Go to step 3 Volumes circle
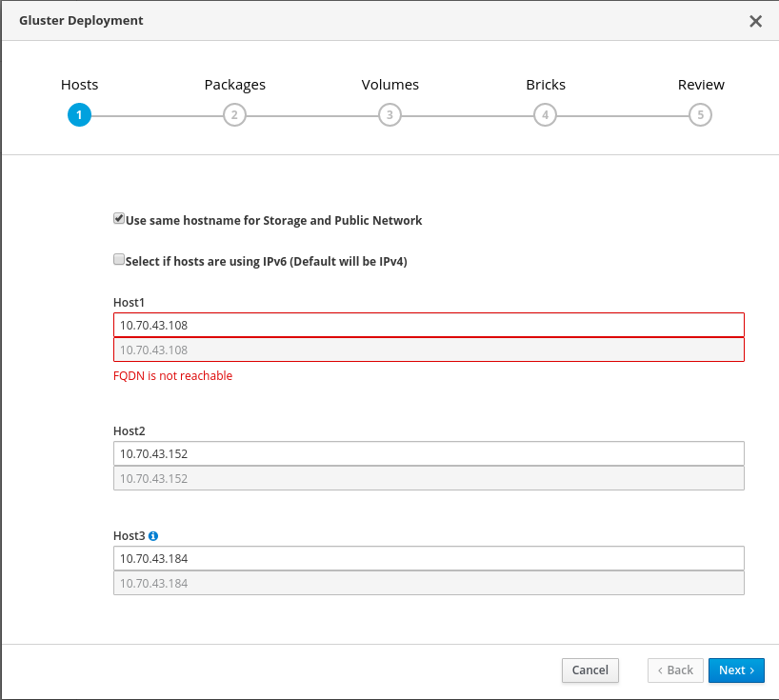This screenshot has width=779, height=700. tap(389, 115)
